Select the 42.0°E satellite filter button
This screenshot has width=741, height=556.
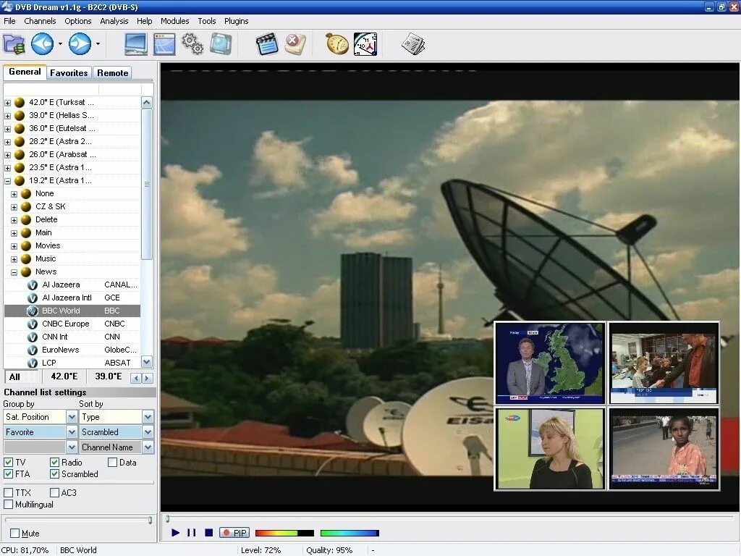[x=64, y=376]
